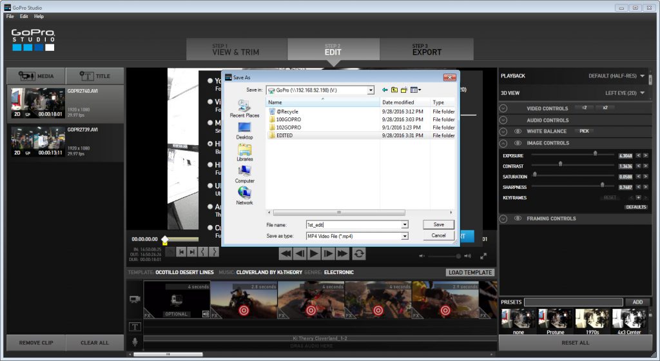Open Desktop shortcut in Save As sidebar
The width and height of the screenshot is (660, 361).
click(244, 130)
